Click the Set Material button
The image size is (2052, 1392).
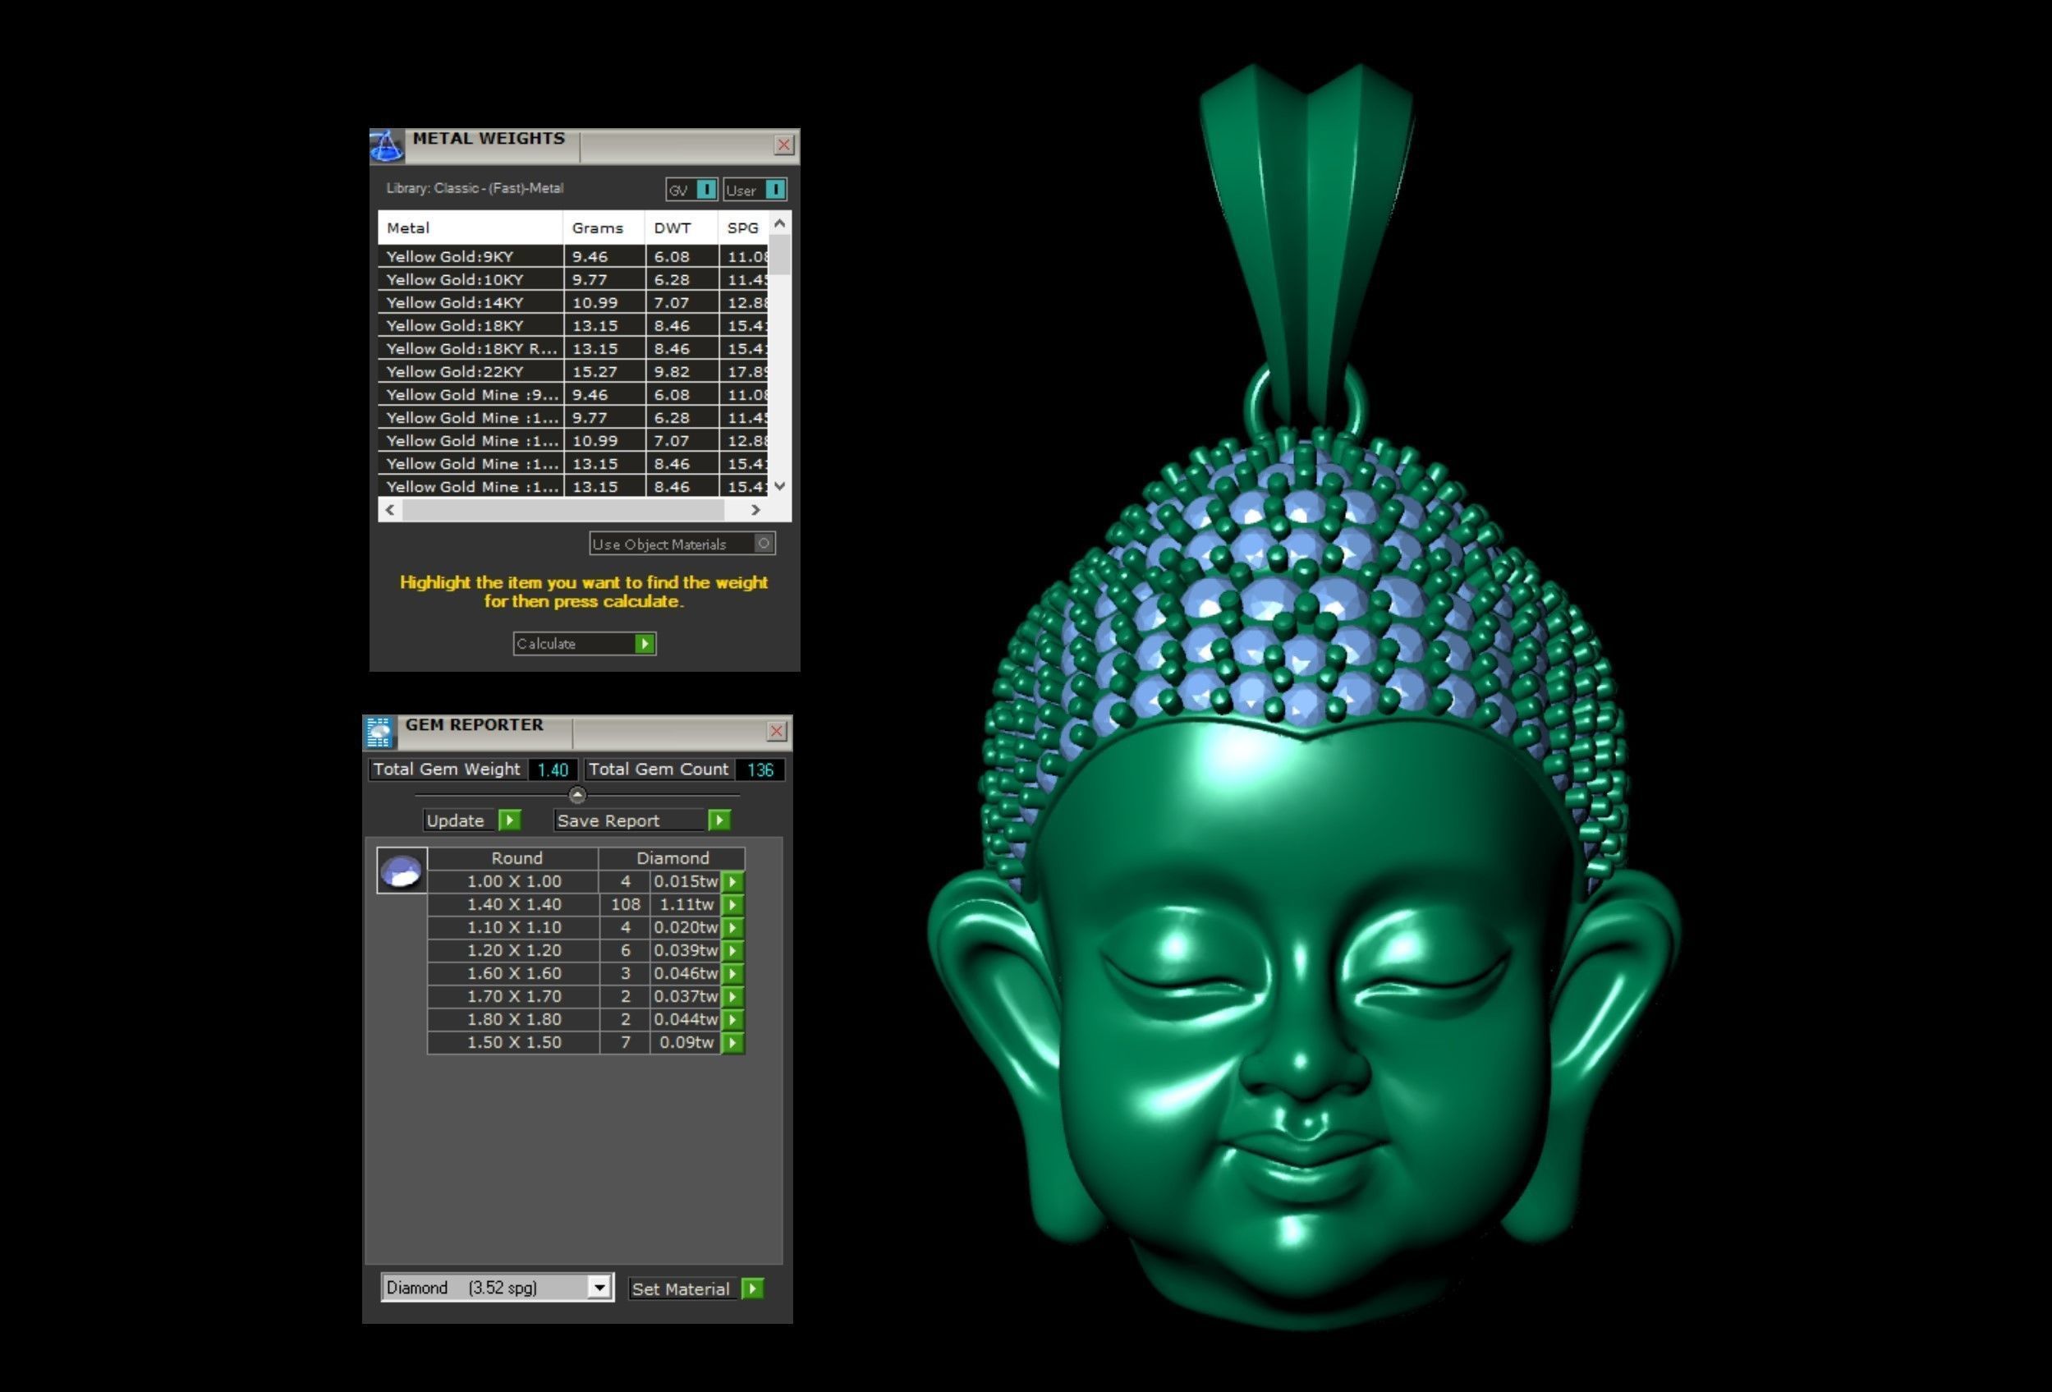tap(696, 1289)
